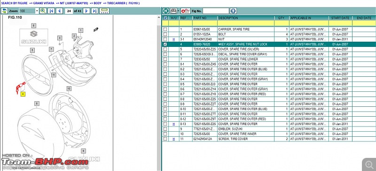Check the box for COVER, SPARE TIRE (SILVER)
Screen dimensions: 376x171
coord(165,49)
